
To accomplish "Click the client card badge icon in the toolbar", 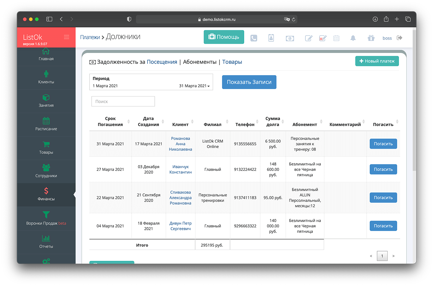I will coord(271,38).
